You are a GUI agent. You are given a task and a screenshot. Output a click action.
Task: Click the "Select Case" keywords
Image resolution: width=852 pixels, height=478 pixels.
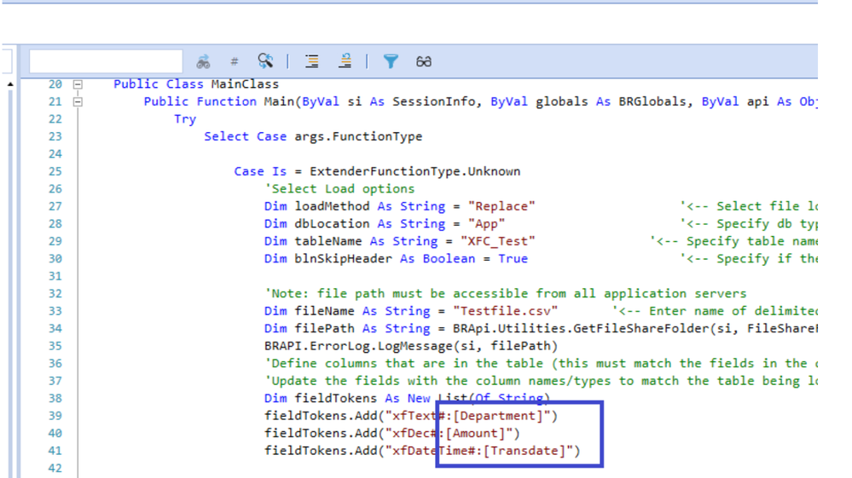[245, 136]
